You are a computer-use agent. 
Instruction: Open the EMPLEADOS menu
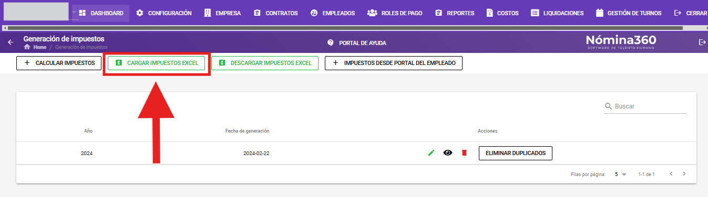coord(332,13)
